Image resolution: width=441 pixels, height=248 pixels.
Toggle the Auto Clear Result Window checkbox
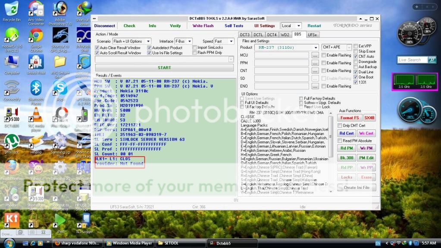coord(97,48)
